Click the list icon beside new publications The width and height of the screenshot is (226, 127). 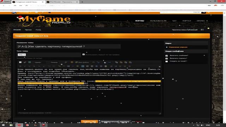pos(202,30)
